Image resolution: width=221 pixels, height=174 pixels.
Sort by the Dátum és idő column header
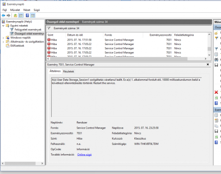point(84,35)
